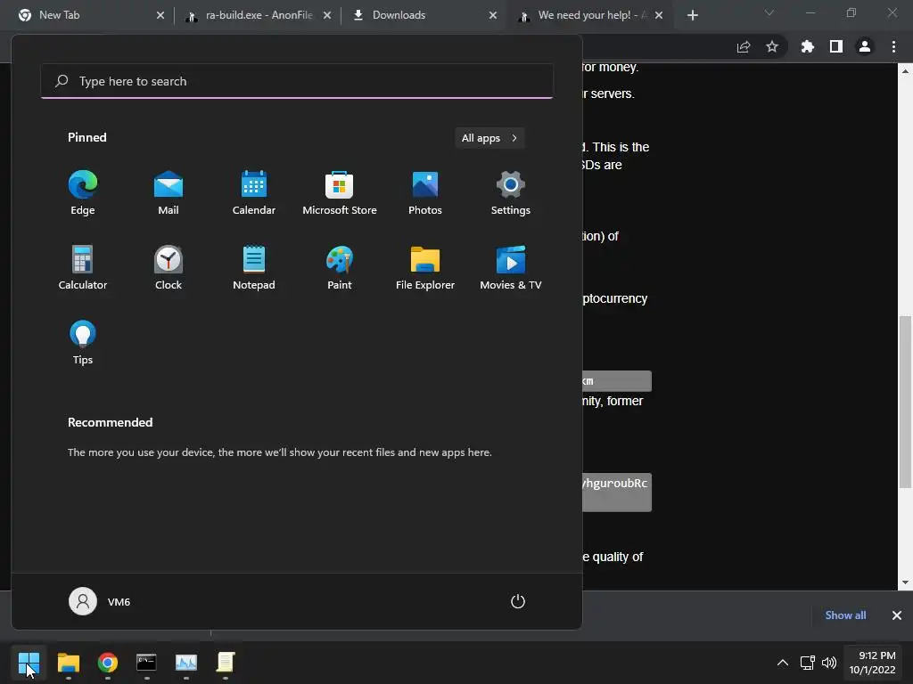Switch to the New Tab tab
913x684 pixels.
90,15
